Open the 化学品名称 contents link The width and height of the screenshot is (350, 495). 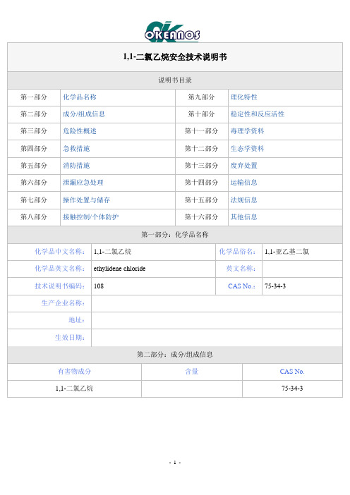click(x=80, y=97)
